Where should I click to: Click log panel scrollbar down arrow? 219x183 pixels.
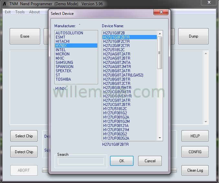pyautogui.click(x=206, y=122)
